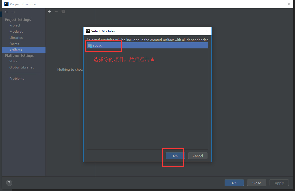Open Problems section
Screen dimensions: 295x191
coord(17,79)
